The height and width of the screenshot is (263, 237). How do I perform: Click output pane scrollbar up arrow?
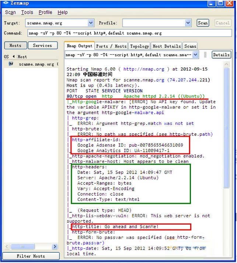pos(226,65)
